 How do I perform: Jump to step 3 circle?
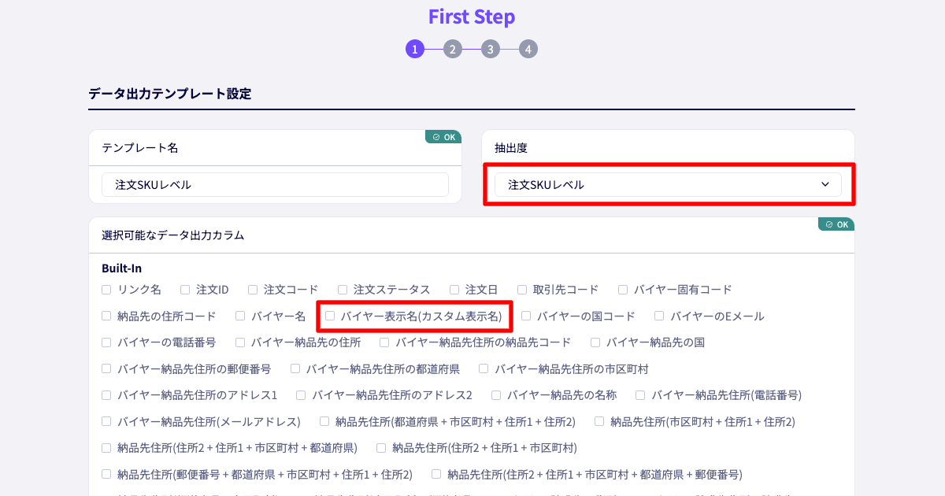click(490, 49)
